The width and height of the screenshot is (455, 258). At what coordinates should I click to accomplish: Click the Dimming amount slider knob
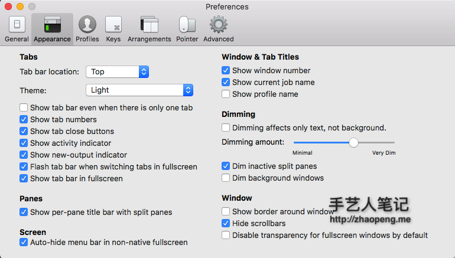click(353, 142)
